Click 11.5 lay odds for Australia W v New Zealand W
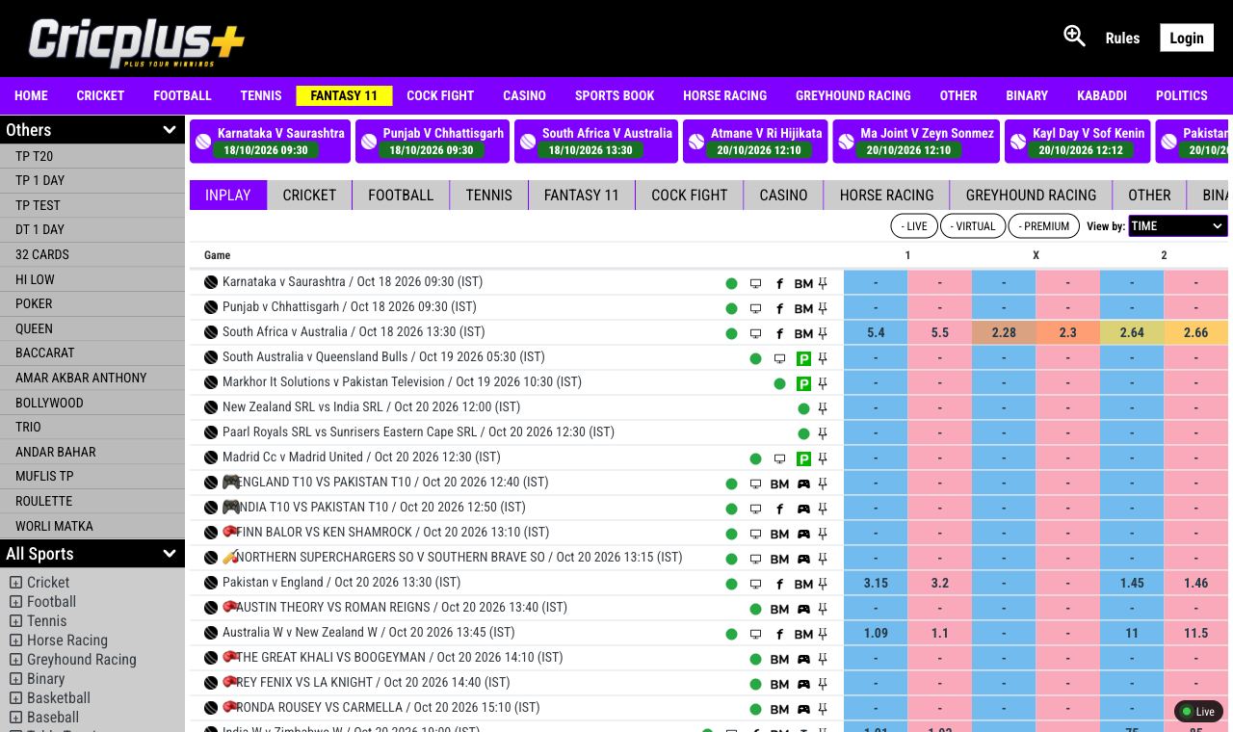This screenshot has height=732, width=1233. click(1195, 633)
